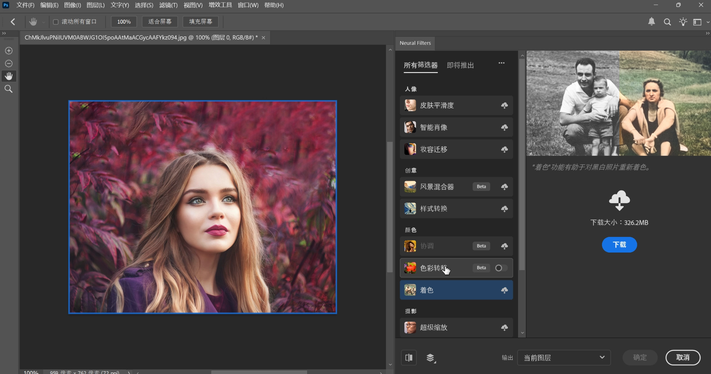Download the 着色 filter via cloud icon
This screenshot has width=711, height=374.
(x=504, y=290)
